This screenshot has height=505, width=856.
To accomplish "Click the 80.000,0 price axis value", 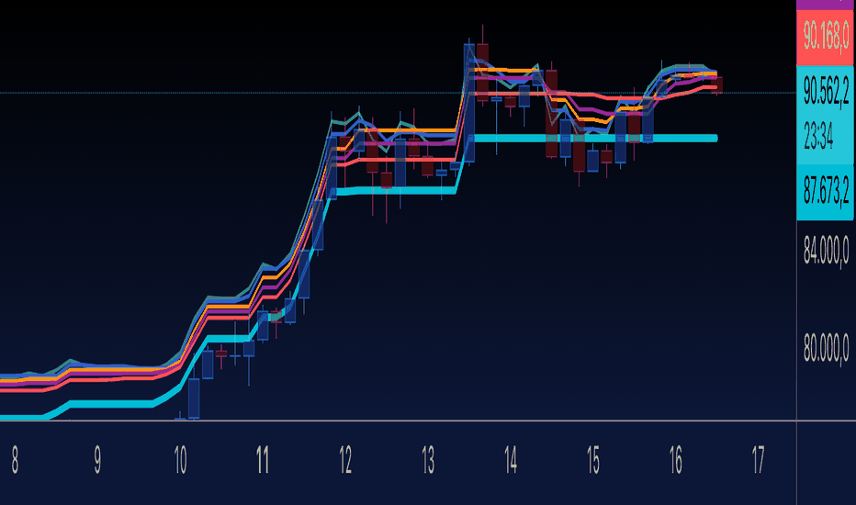I will tap(826, 347).
